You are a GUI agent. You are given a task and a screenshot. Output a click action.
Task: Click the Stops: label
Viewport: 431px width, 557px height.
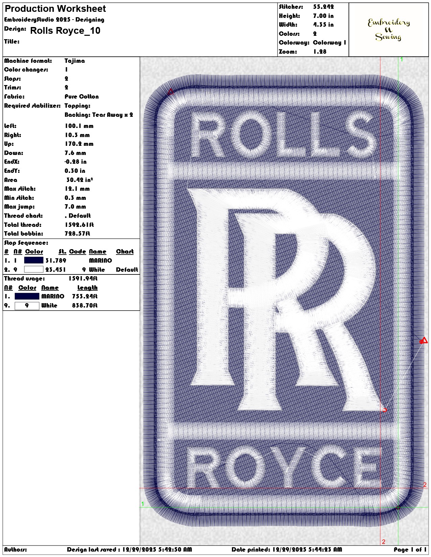click(13, 79)
